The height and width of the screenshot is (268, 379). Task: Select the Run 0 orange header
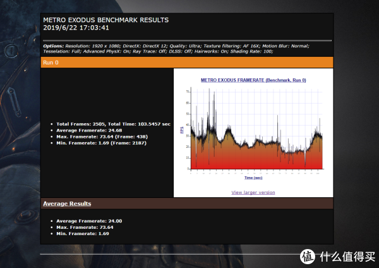[x=187, y=63]
